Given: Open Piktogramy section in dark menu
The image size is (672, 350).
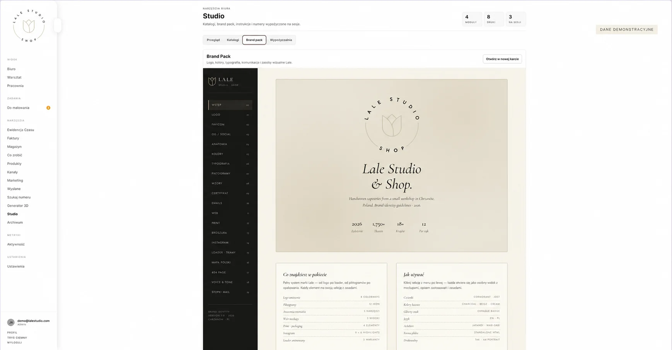Looking at the screenshot, I should tap(230, 174).
